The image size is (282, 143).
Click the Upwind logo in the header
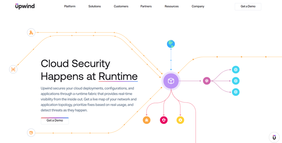(x=25, y=6)
